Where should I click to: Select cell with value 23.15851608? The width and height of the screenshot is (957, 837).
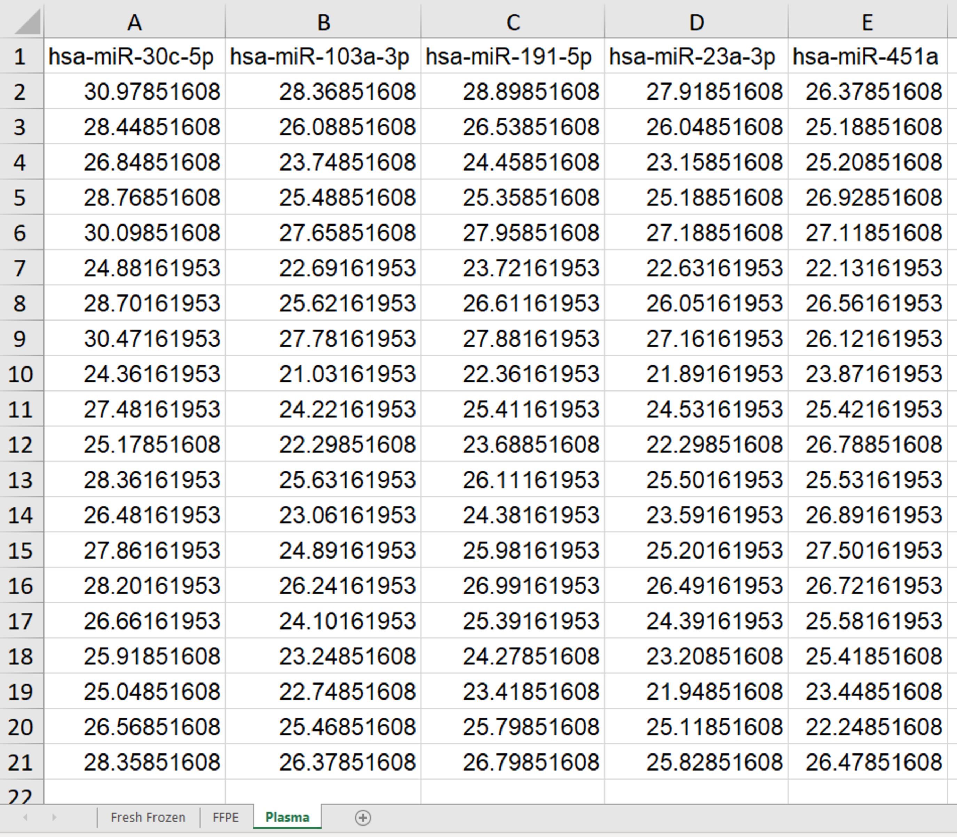click(696, 161)
